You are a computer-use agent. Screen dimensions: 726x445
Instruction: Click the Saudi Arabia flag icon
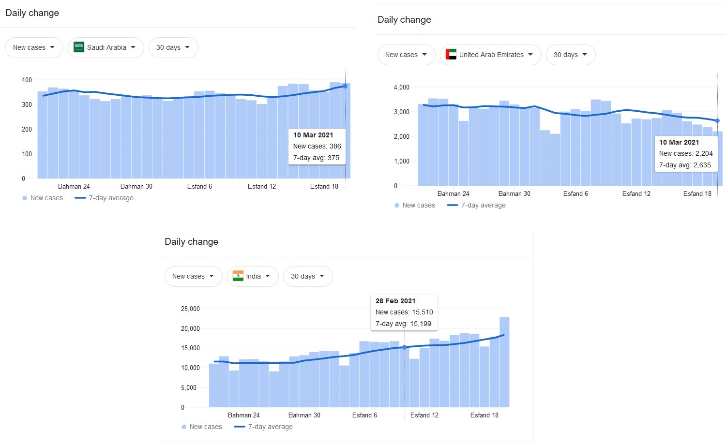tap(79, 47)
